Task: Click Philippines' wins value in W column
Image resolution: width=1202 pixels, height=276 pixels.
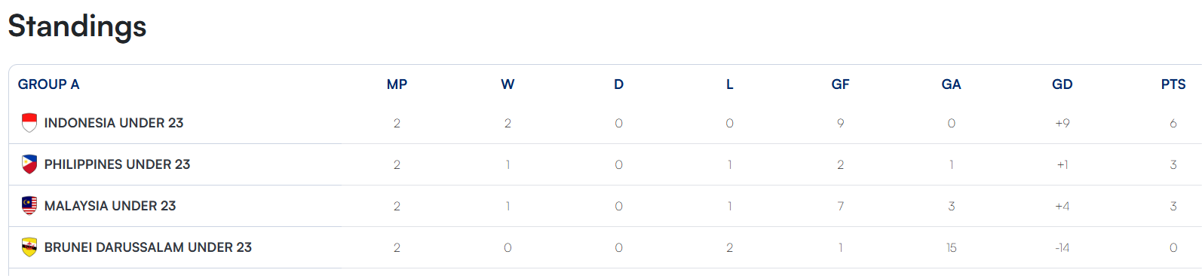Action: coord(507,164)
